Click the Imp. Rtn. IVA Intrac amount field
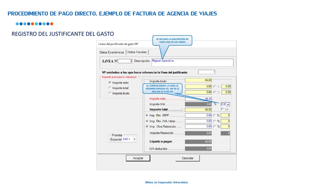The width and height of the screenshot is (333, 187). pos(198,121)
